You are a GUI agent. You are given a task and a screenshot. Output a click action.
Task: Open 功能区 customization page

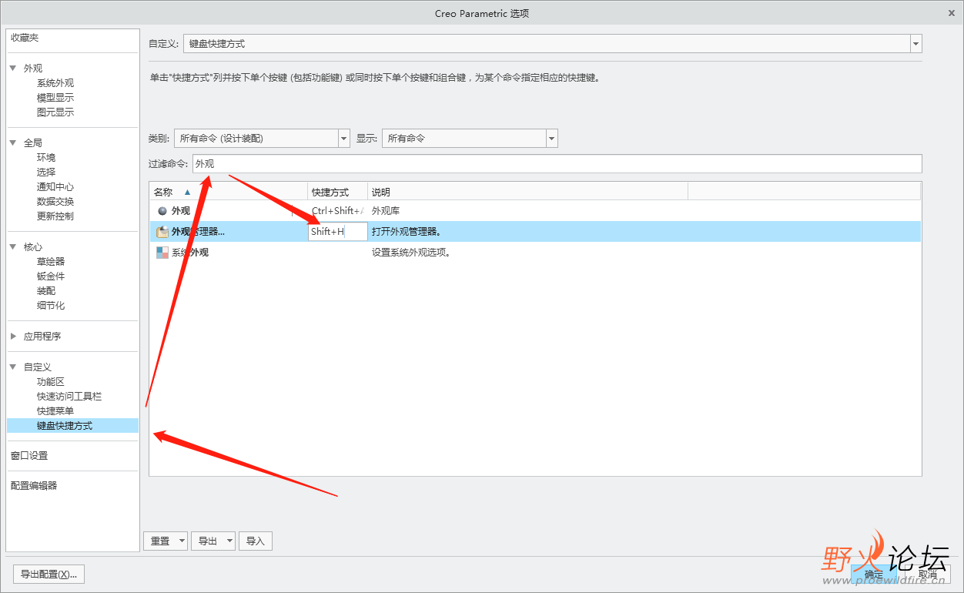[51, 382]
